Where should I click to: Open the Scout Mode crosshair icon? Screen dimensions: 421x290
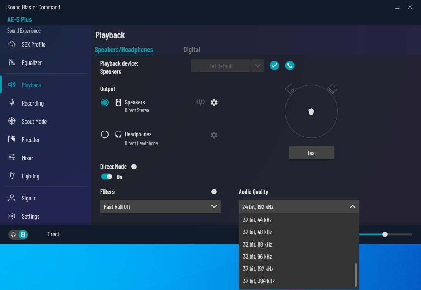tap(12, 121)
